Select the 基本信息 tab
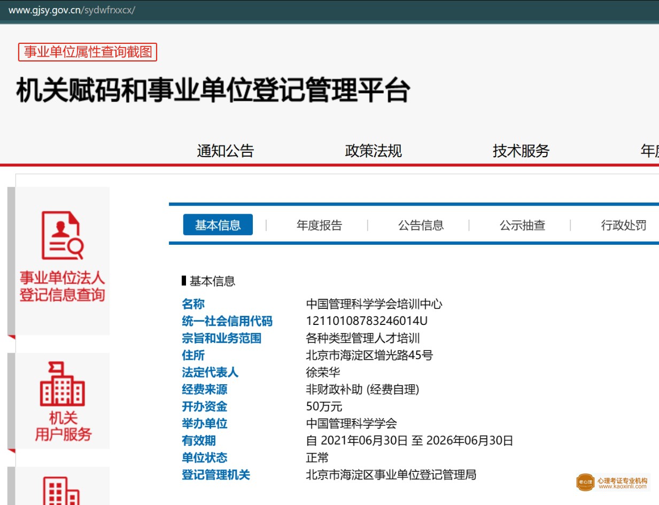Viewport: 659px width, 505px height. (218, 225)
